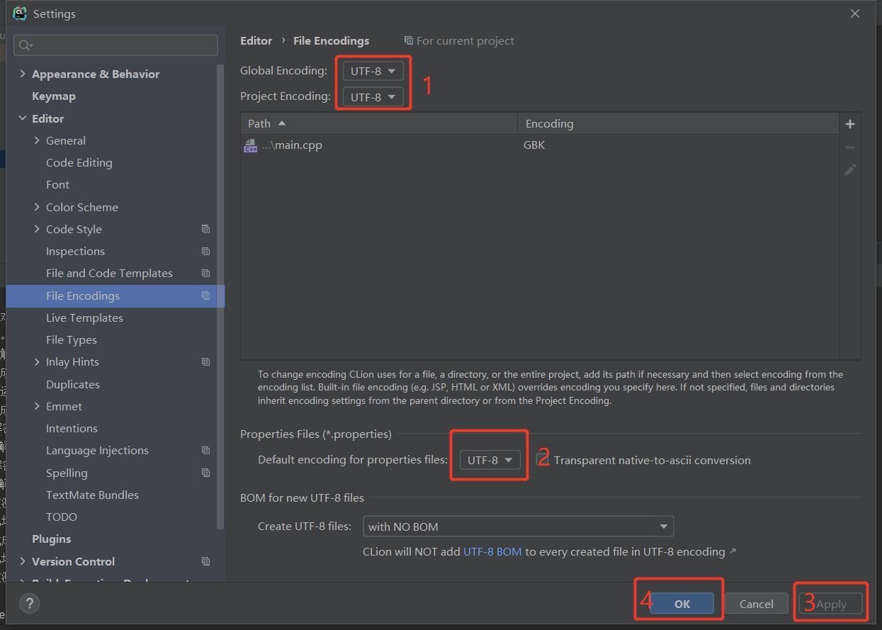
Task: Toggle Transparent native-to-ascii conversion checkbox
Action: (542, 459)
